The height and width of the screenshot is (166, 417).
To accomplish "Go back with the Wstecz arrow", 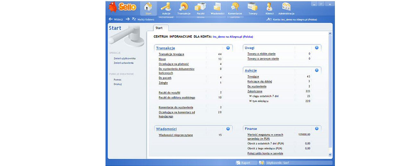I will 115,19.
